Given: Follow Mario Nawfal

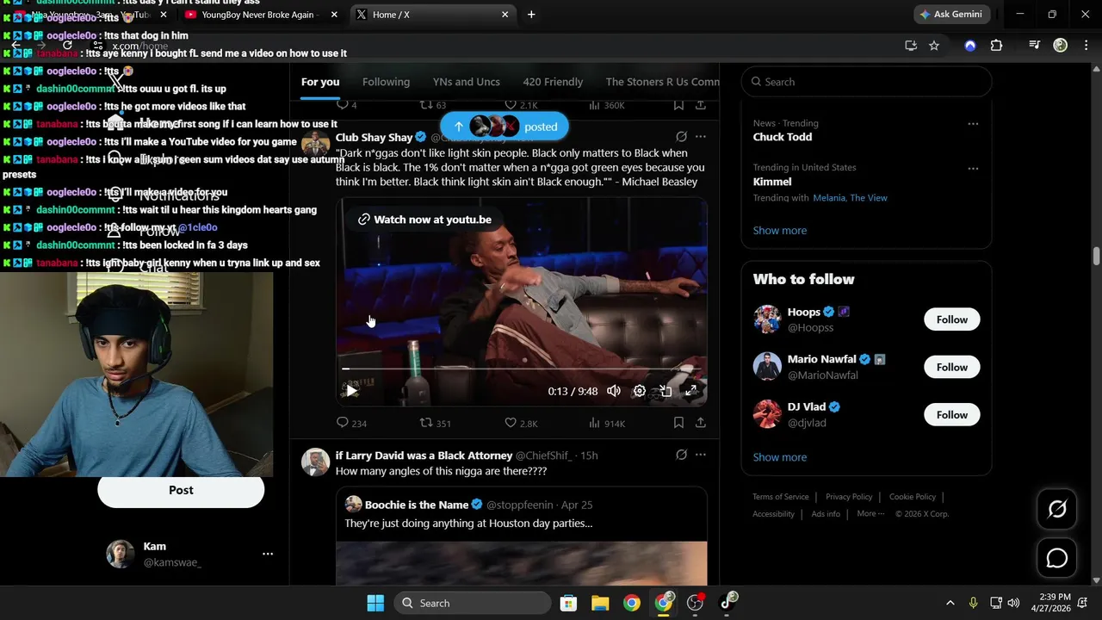Looking at the screenshot, I should [951, 367].
